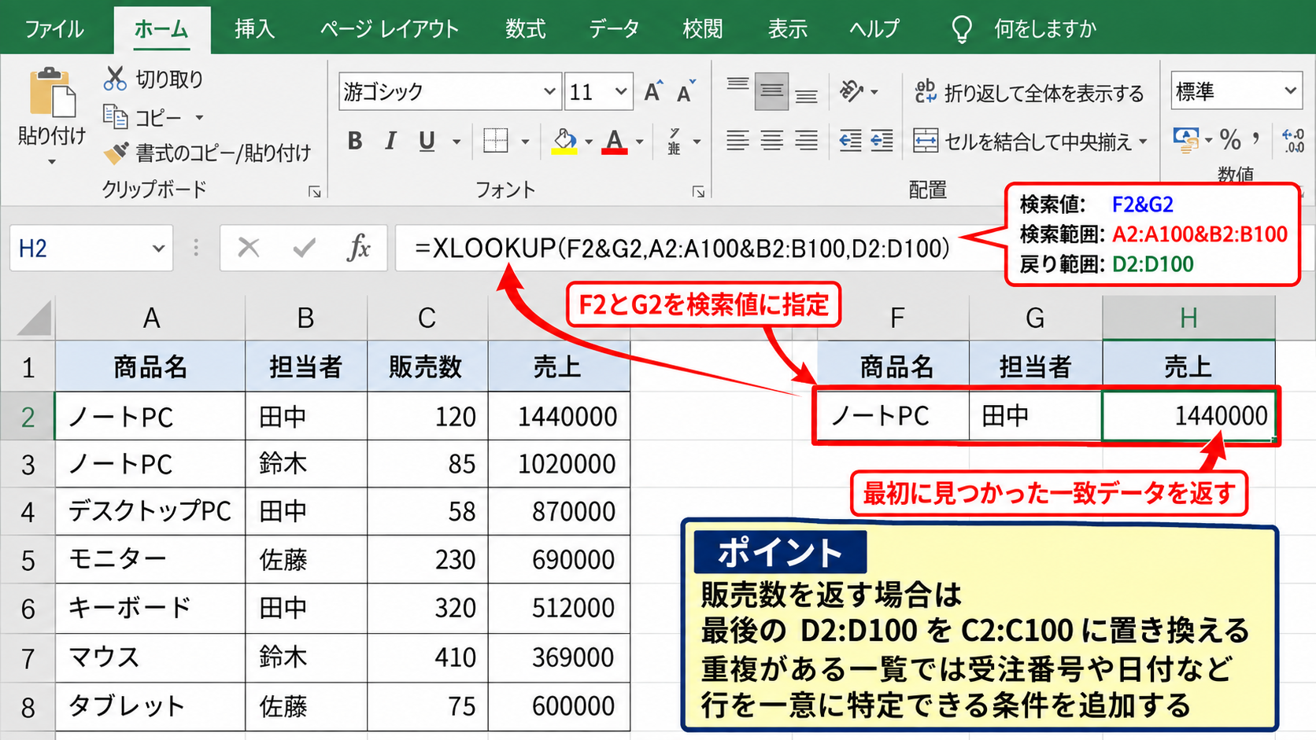Select the row 5 header
This screenshot has height=740, width=1316.
tap(28, 560)
